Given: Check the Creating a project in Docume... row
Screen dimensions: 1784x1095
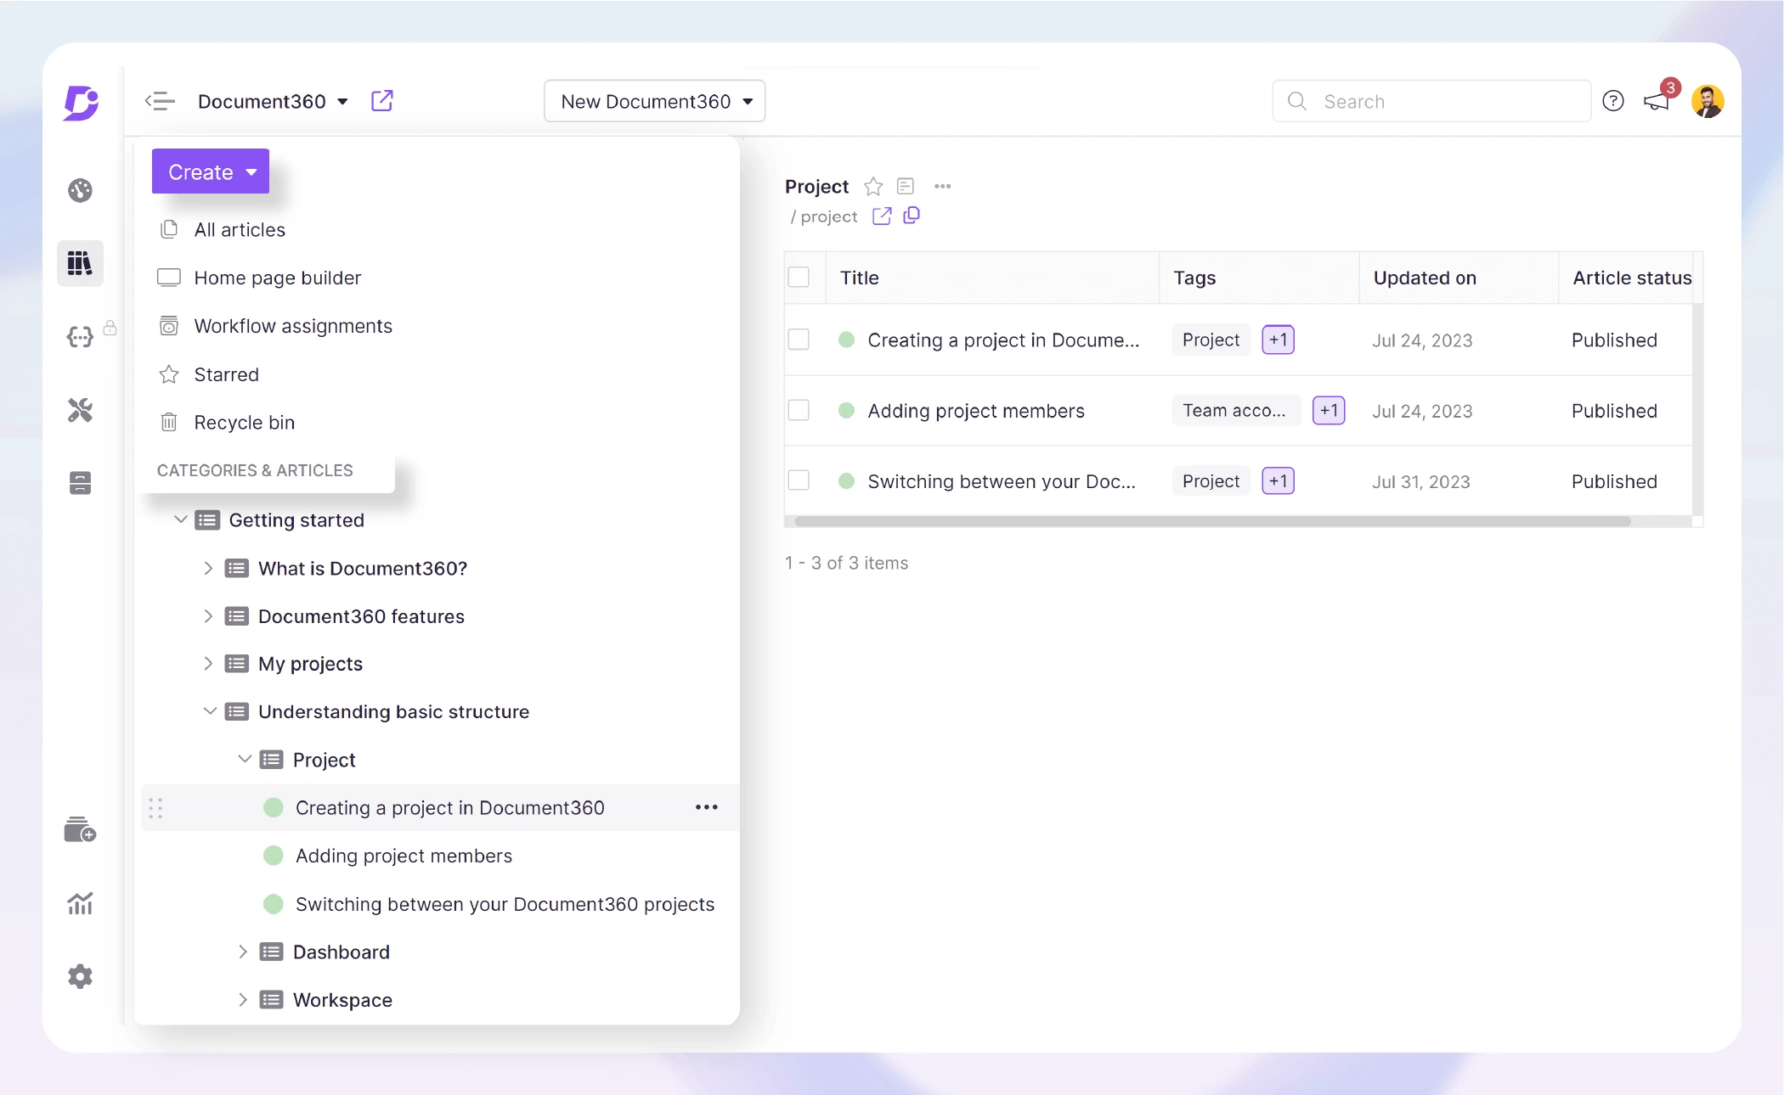Looking at the screenshot, I should [x=799, y=340].
